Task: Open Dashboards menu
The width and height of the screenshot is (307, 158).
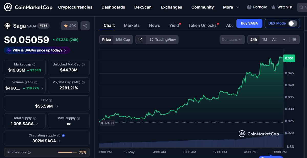Action: [113, 7]
